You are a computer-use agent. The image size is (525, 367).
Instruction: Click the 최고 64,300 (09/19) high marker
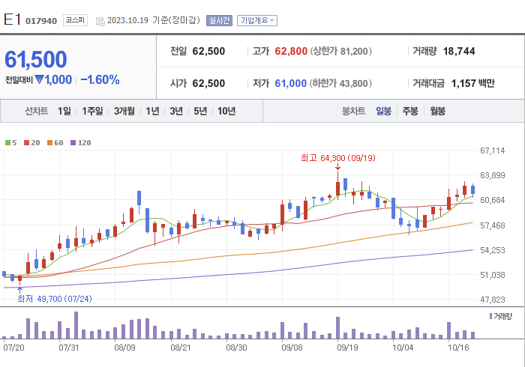point(337,158)
